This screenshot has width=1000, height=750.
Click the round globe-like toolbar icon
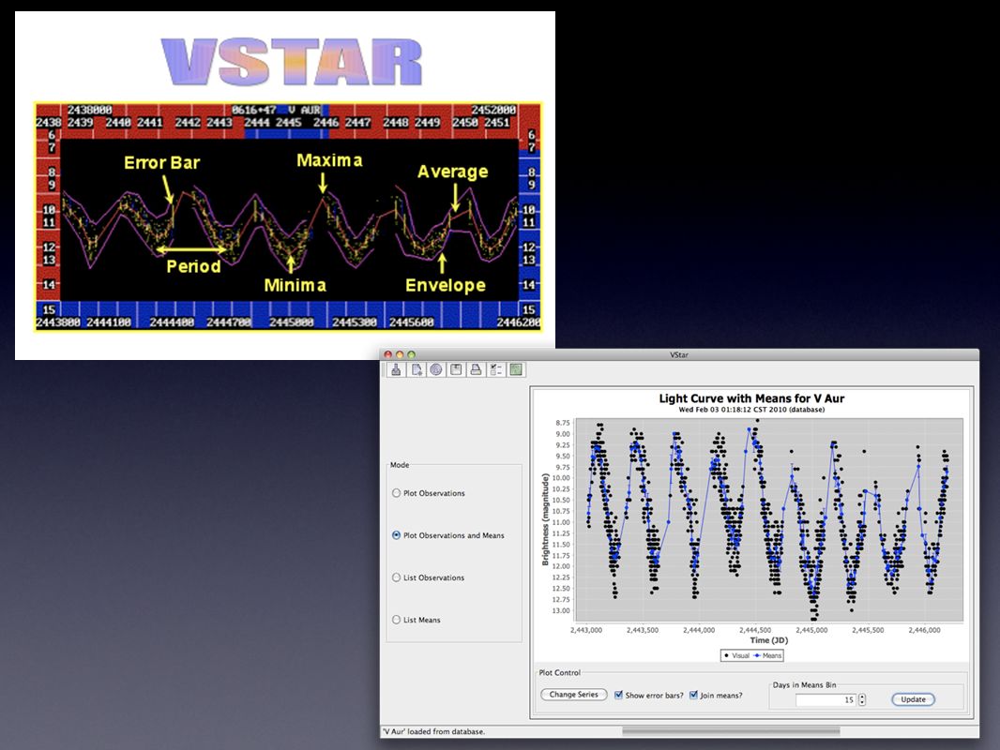[436, 369]
